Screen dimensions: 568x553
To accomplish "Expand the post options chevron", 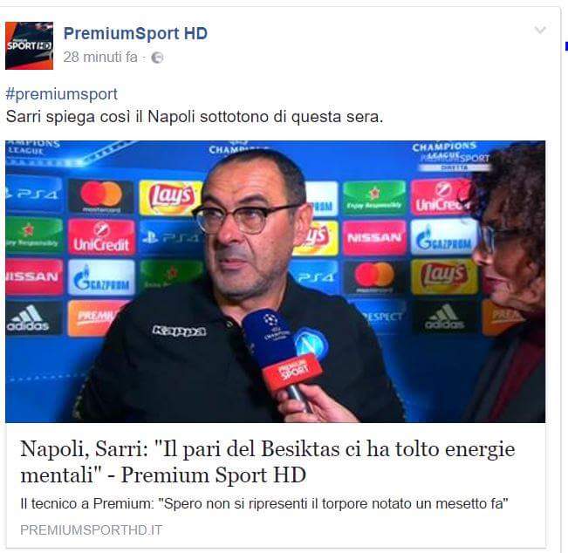I will [x=540, y=30].
